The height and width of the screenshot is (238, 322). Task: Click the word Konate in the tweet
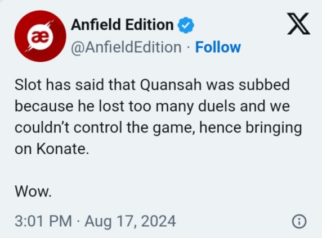(x=62, y=149)
